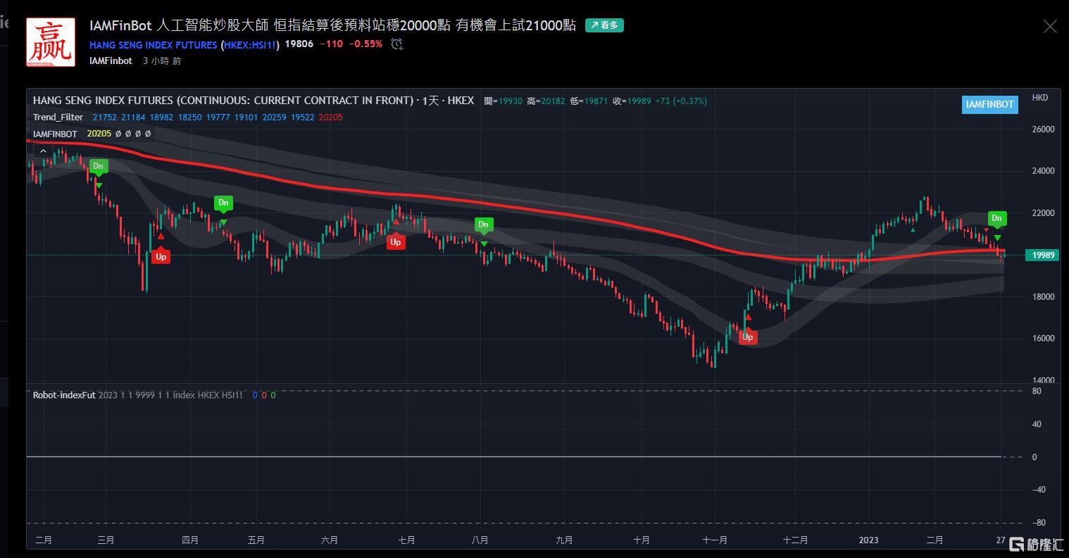Click the 26000 price axis label
This screenshot has height=558, width=1069.
coord(1043,129)
